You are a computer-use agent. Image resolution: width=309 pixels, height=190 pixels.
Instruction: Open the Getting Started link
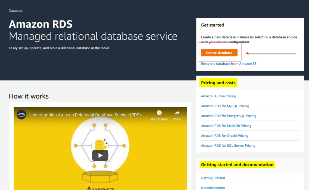pyautogui.click(x=213, y=178)
